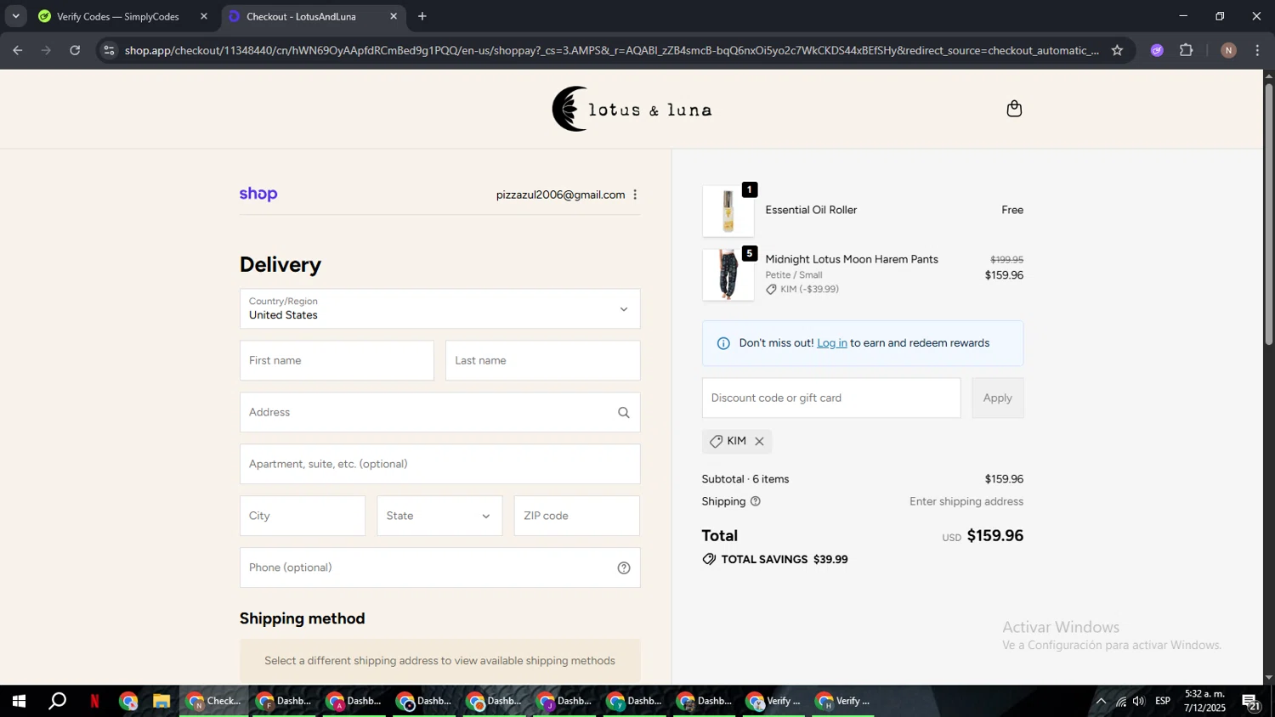The height and width of the screenshot is (717, 1275).
Task: Click the Log in link
Action: (x=831, y=343)
